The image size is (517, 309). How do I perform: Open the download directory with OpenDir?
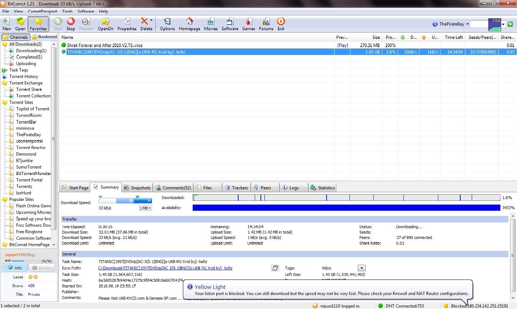point(106,24)
